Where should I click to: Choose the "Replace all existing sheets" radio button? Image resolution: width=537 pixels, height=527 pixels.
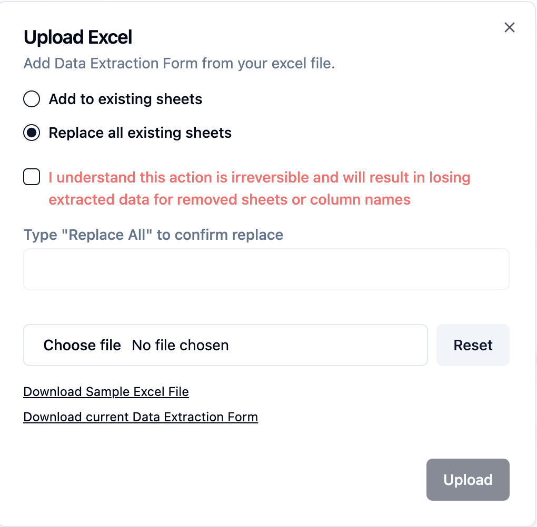(32, 133)
